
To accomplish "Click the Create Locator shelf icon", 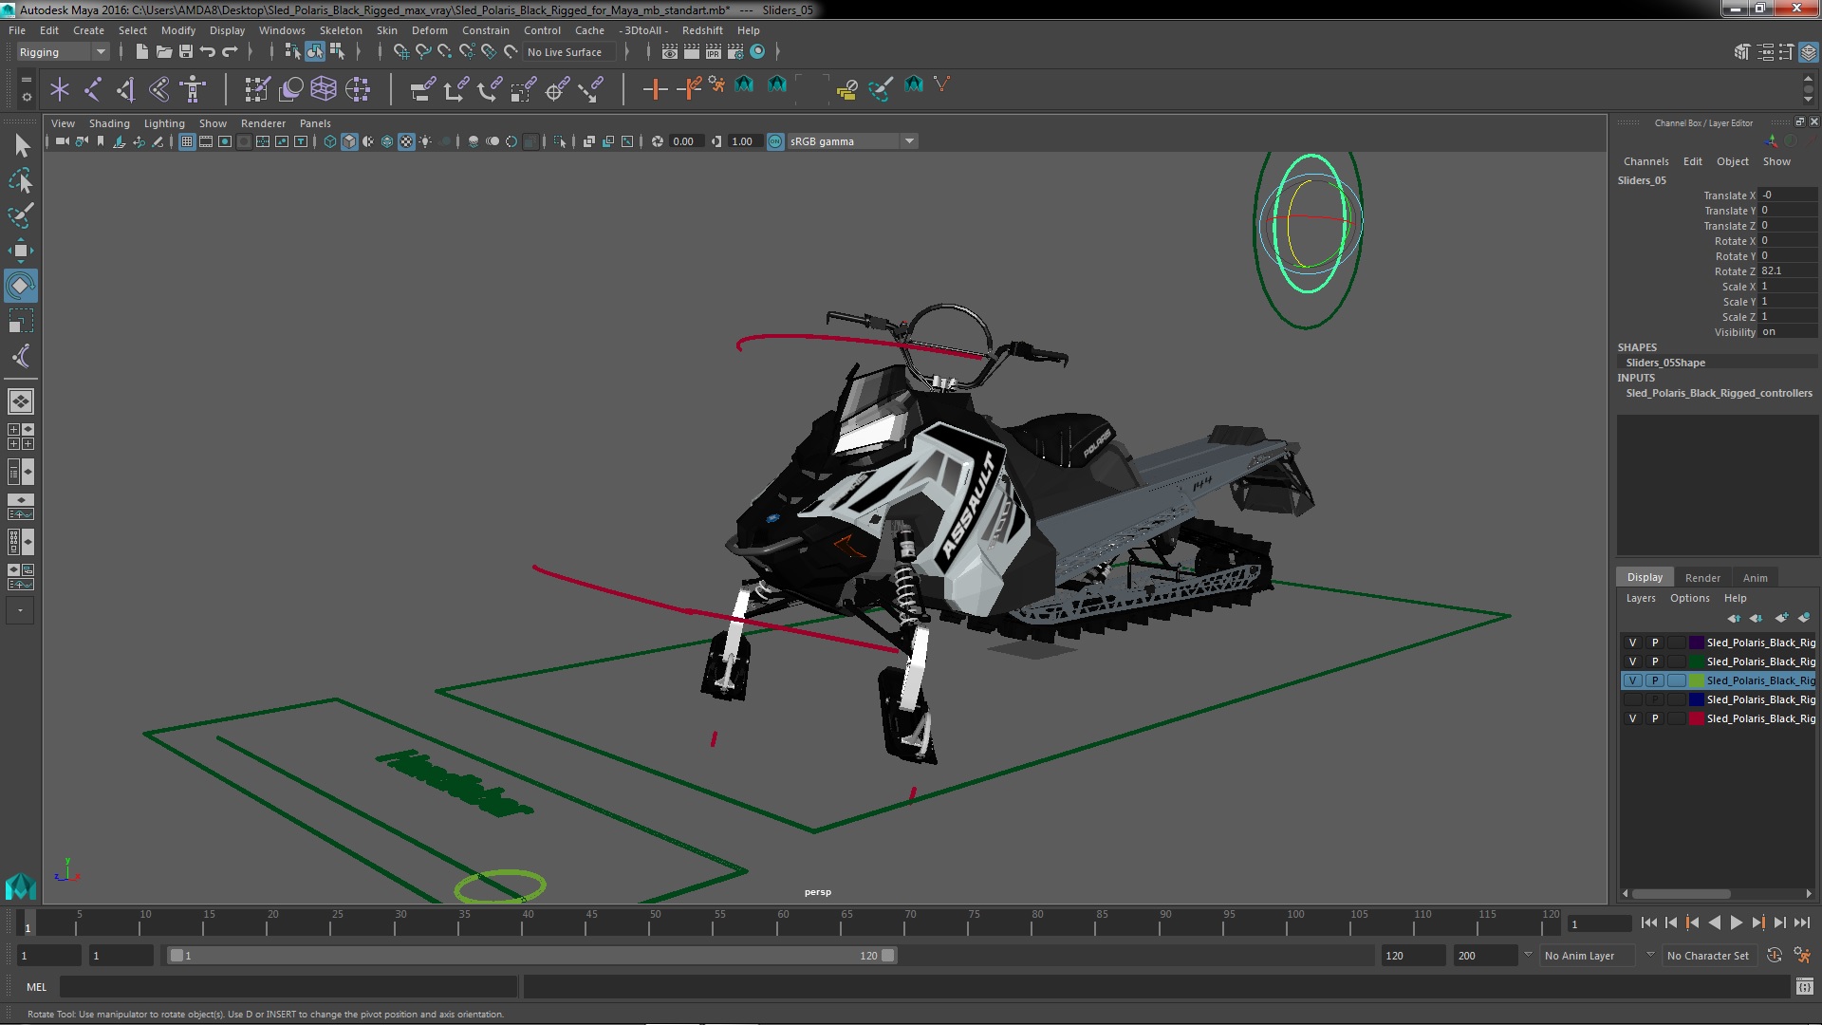I will click(60, 89).
